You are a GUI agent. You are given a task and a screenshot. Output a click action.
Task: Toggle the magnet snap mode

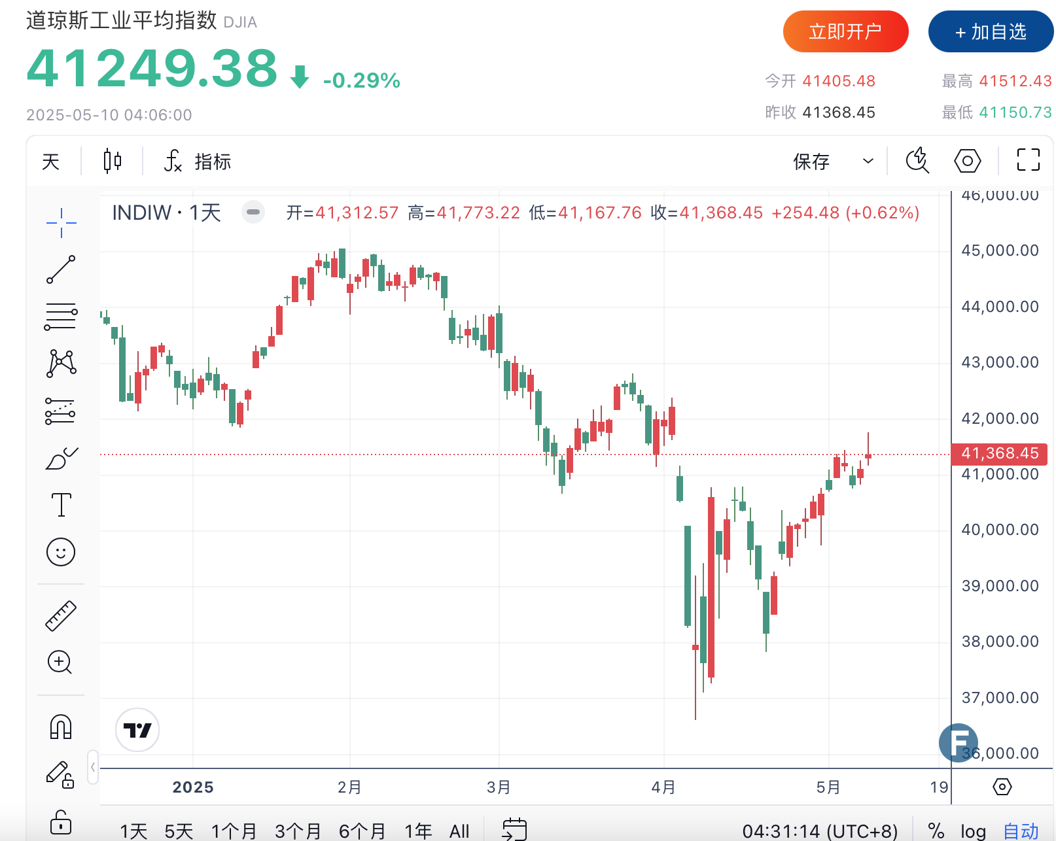point(61,727)
